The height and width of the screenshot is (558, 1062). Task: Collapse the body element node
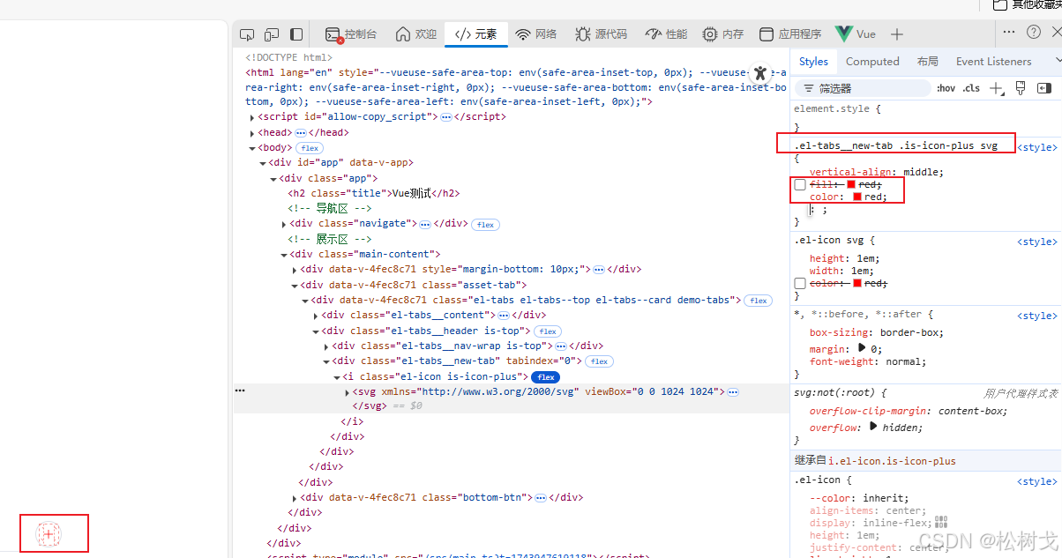(x=252, y=148)
